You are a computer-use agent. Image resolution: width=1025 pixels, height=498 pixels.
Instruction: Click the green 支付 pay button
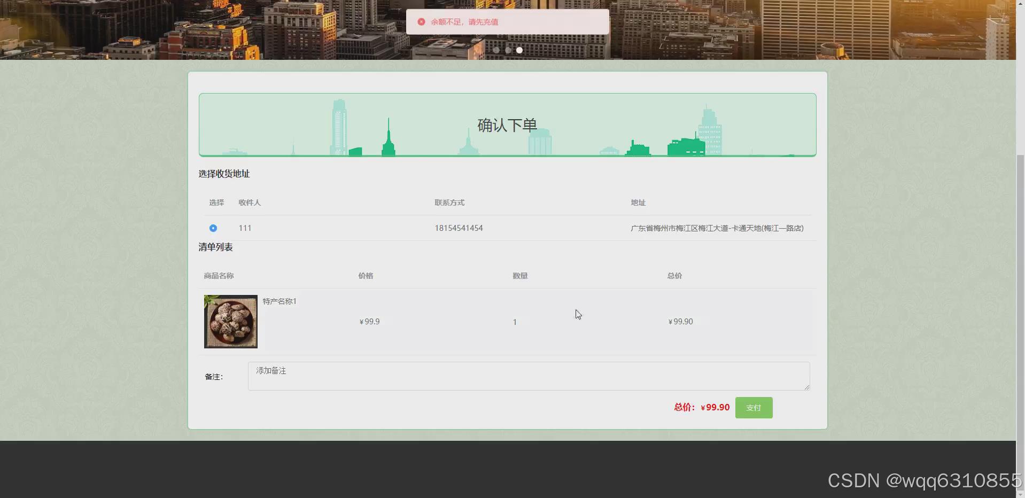tap(754, 408)
